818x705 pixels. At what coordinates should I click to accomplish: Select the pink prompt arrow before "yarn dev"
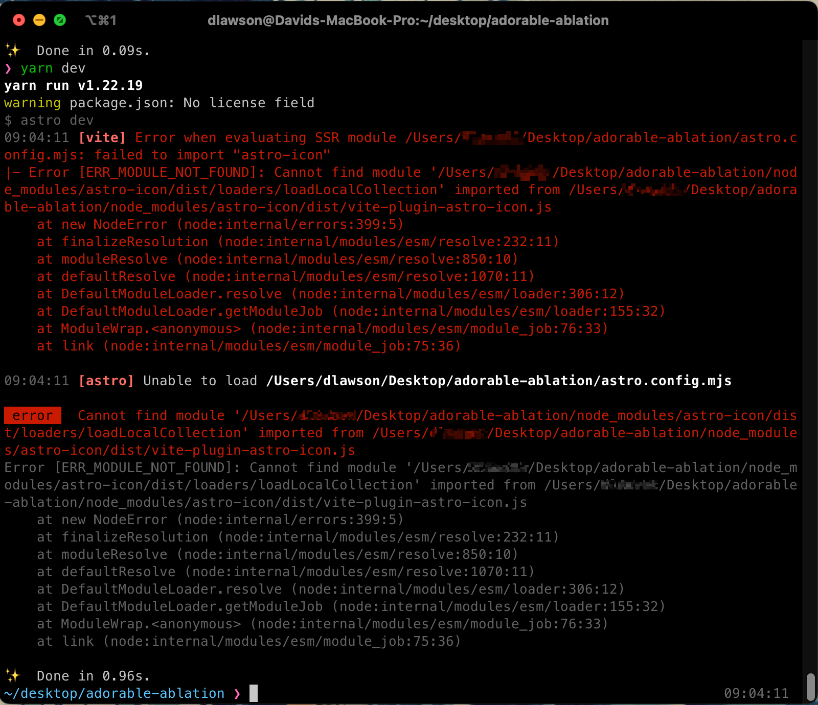tap(9, 68)
